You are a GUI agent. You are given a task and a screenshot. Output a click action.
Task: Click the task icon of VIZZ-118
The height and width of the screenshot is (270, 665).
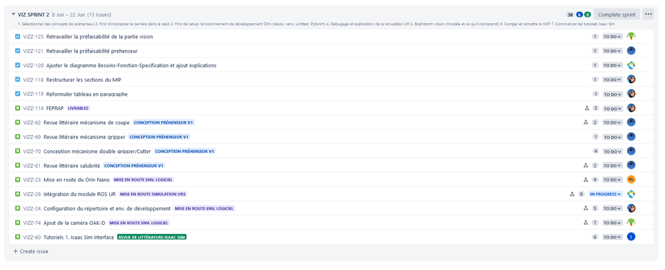coord(18,79)
